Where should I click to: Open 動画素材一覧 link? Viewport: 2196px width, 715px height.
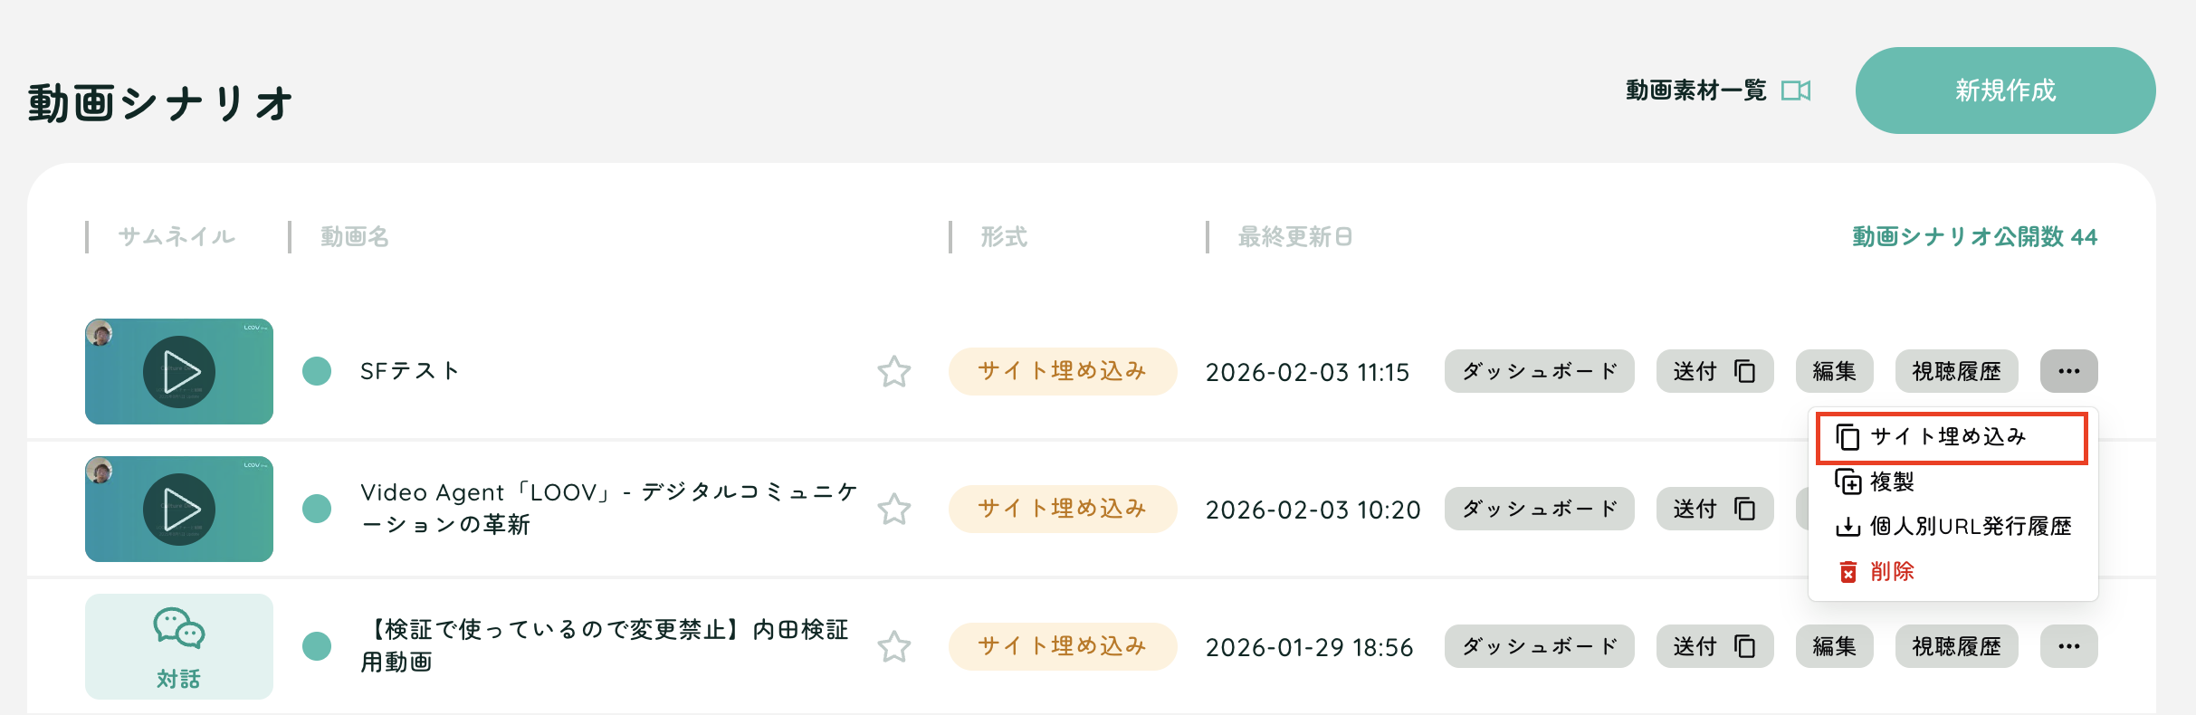(x=1695, y=91)
